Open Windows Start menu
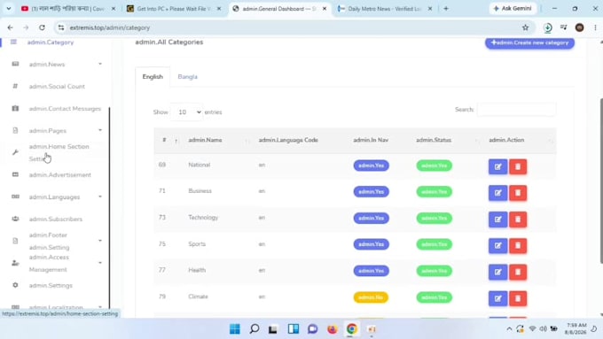The width and height of the screenshot is (603, 339). click(x=235, y=329)
